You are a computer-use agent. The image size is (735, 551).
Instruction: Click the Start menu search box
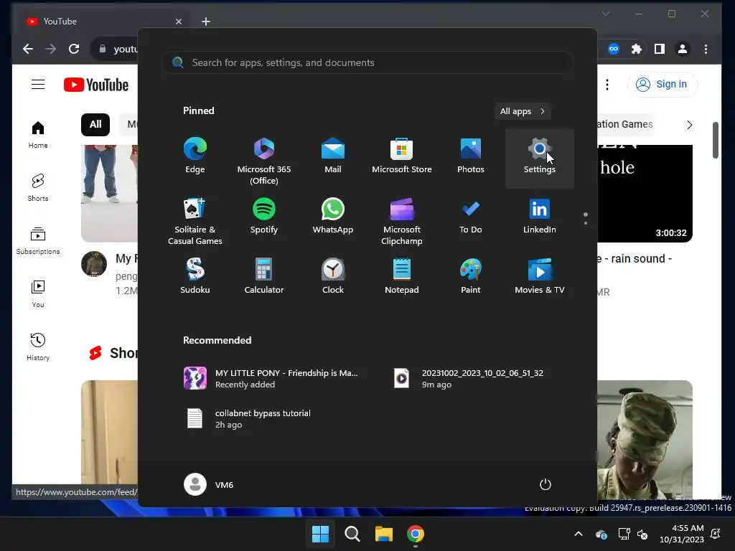pos(367,62)
